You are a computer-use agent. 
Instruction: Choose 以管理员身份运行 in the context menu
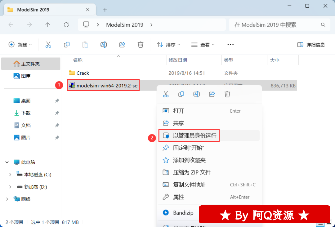tap(209, 136)
